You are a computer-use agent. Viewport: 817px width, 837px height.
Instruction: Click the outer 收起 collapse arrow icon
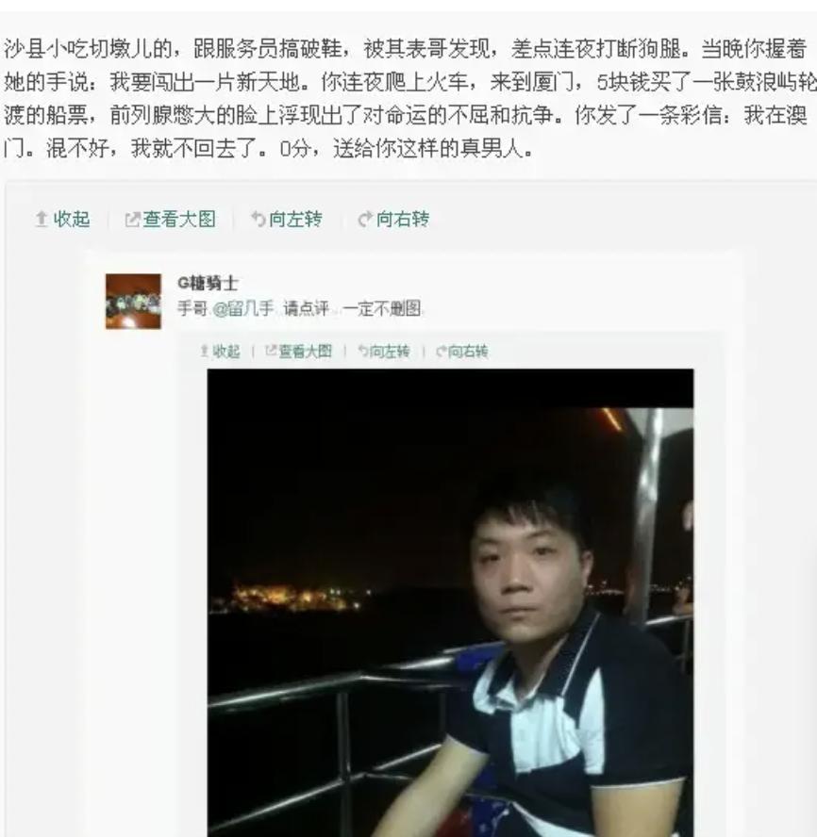42,219
